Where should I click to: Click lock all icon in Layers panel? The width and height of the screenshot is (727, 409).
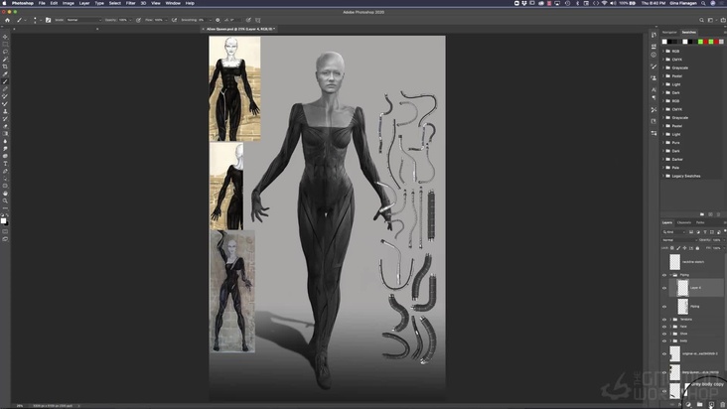click(x=697, y=248)
